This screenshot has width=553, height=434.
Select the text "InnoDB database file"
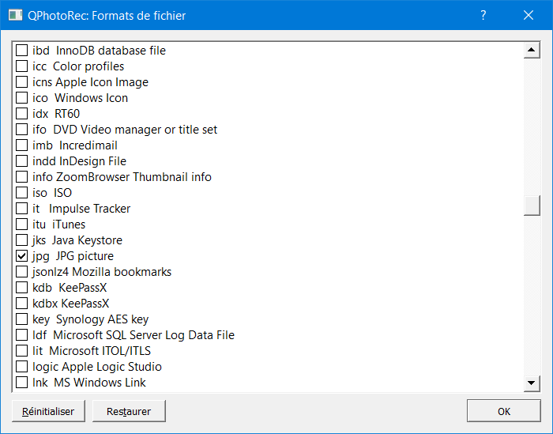[111, 51]
